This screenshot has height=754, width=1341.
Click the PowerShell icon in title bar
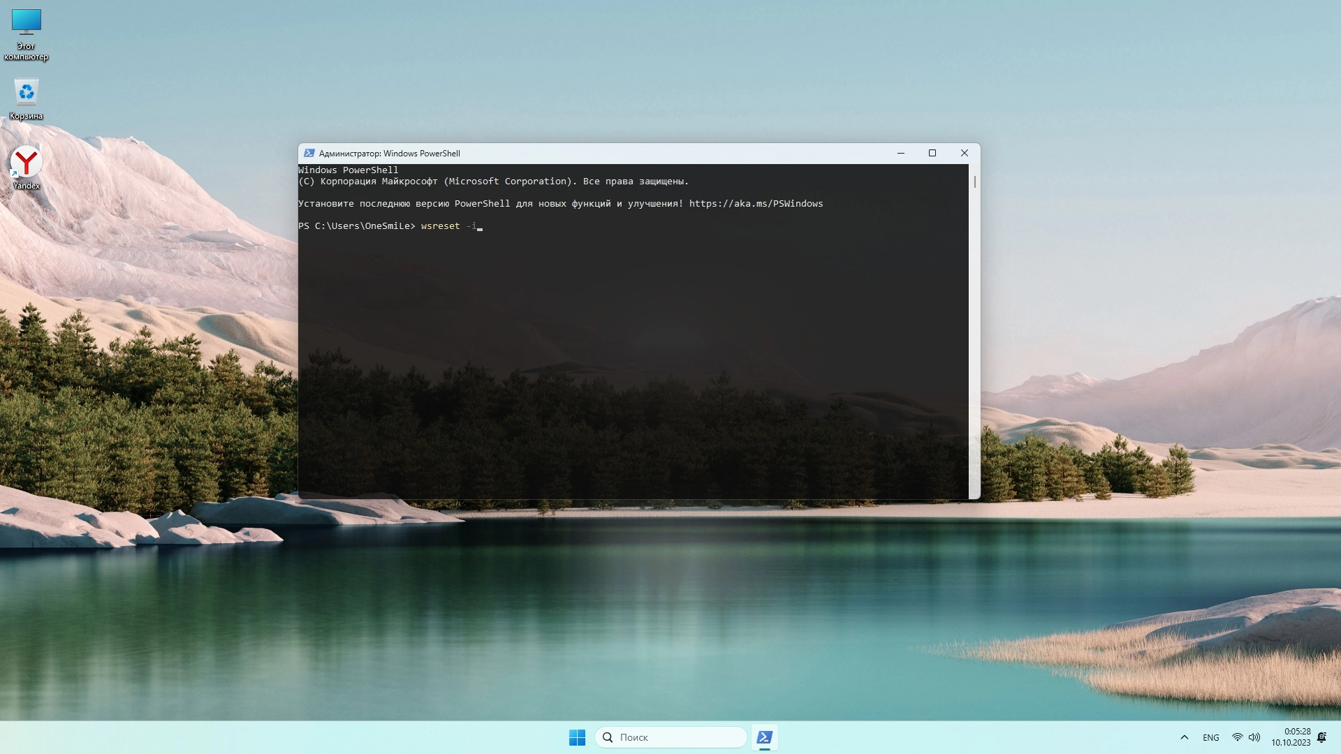tap(309, 153)
